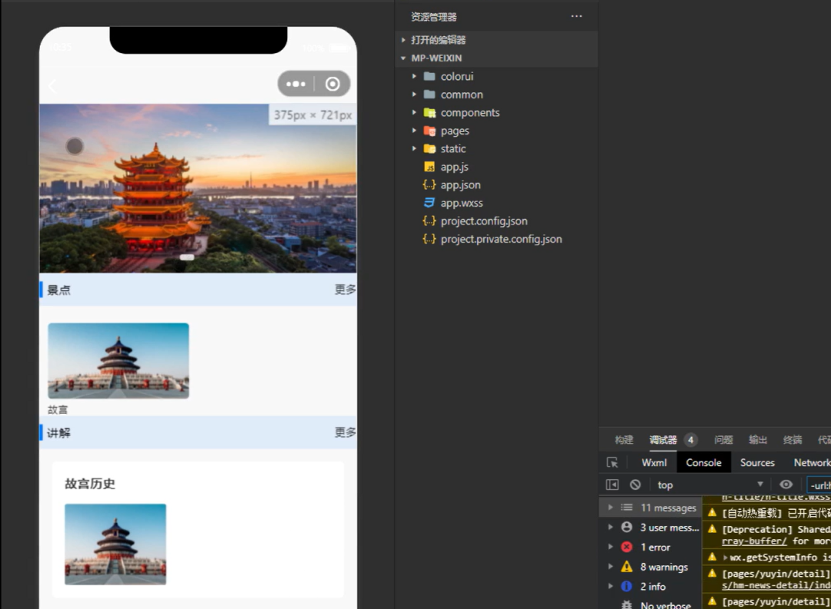Image resolution: width=831 pixels, height=609 pixels.
Task: Go back using the simulator back arrow
Action: (x=52, y=86)
